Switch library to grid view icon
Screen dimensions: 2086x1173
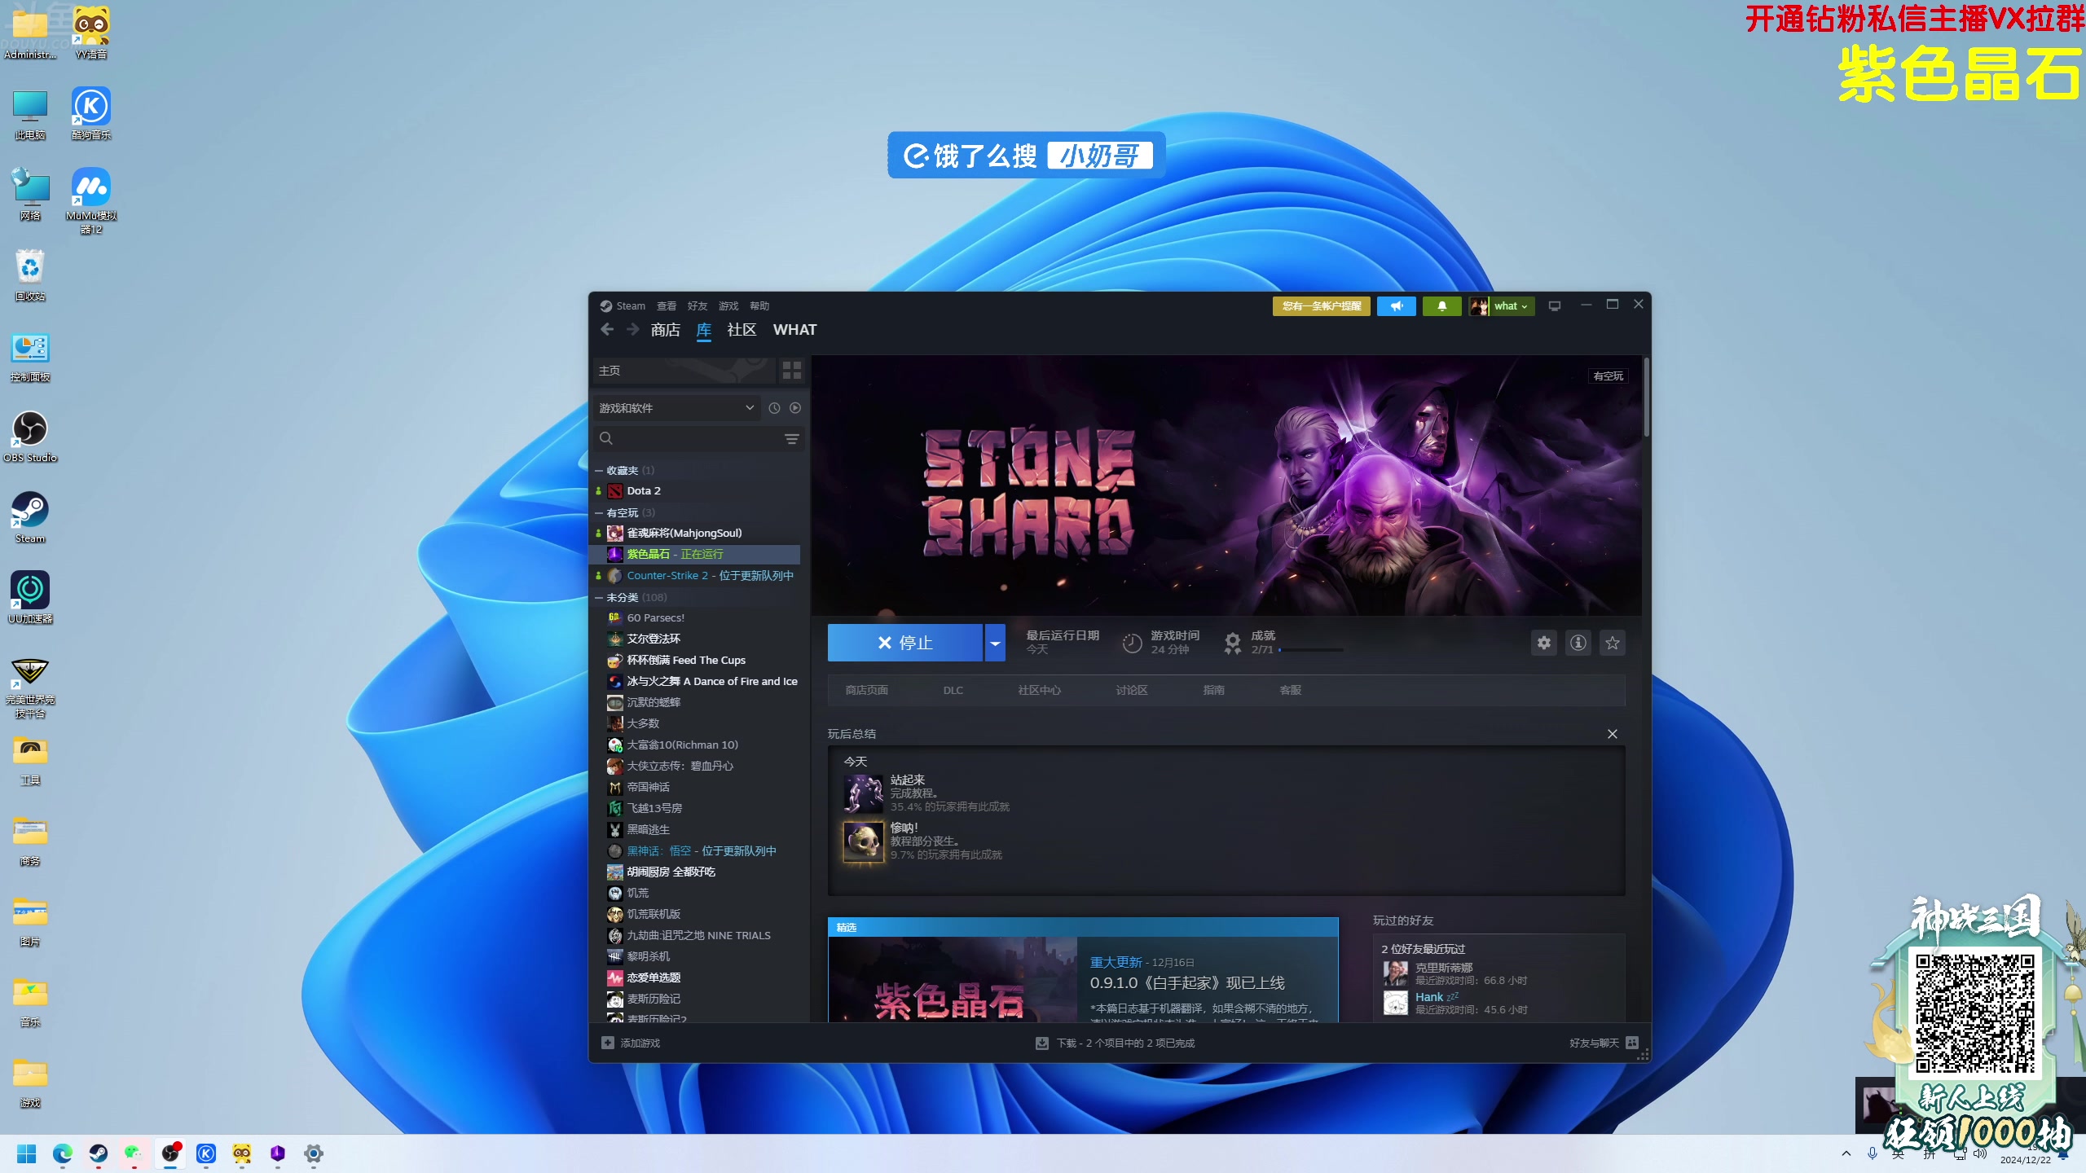tap(791, 371)
